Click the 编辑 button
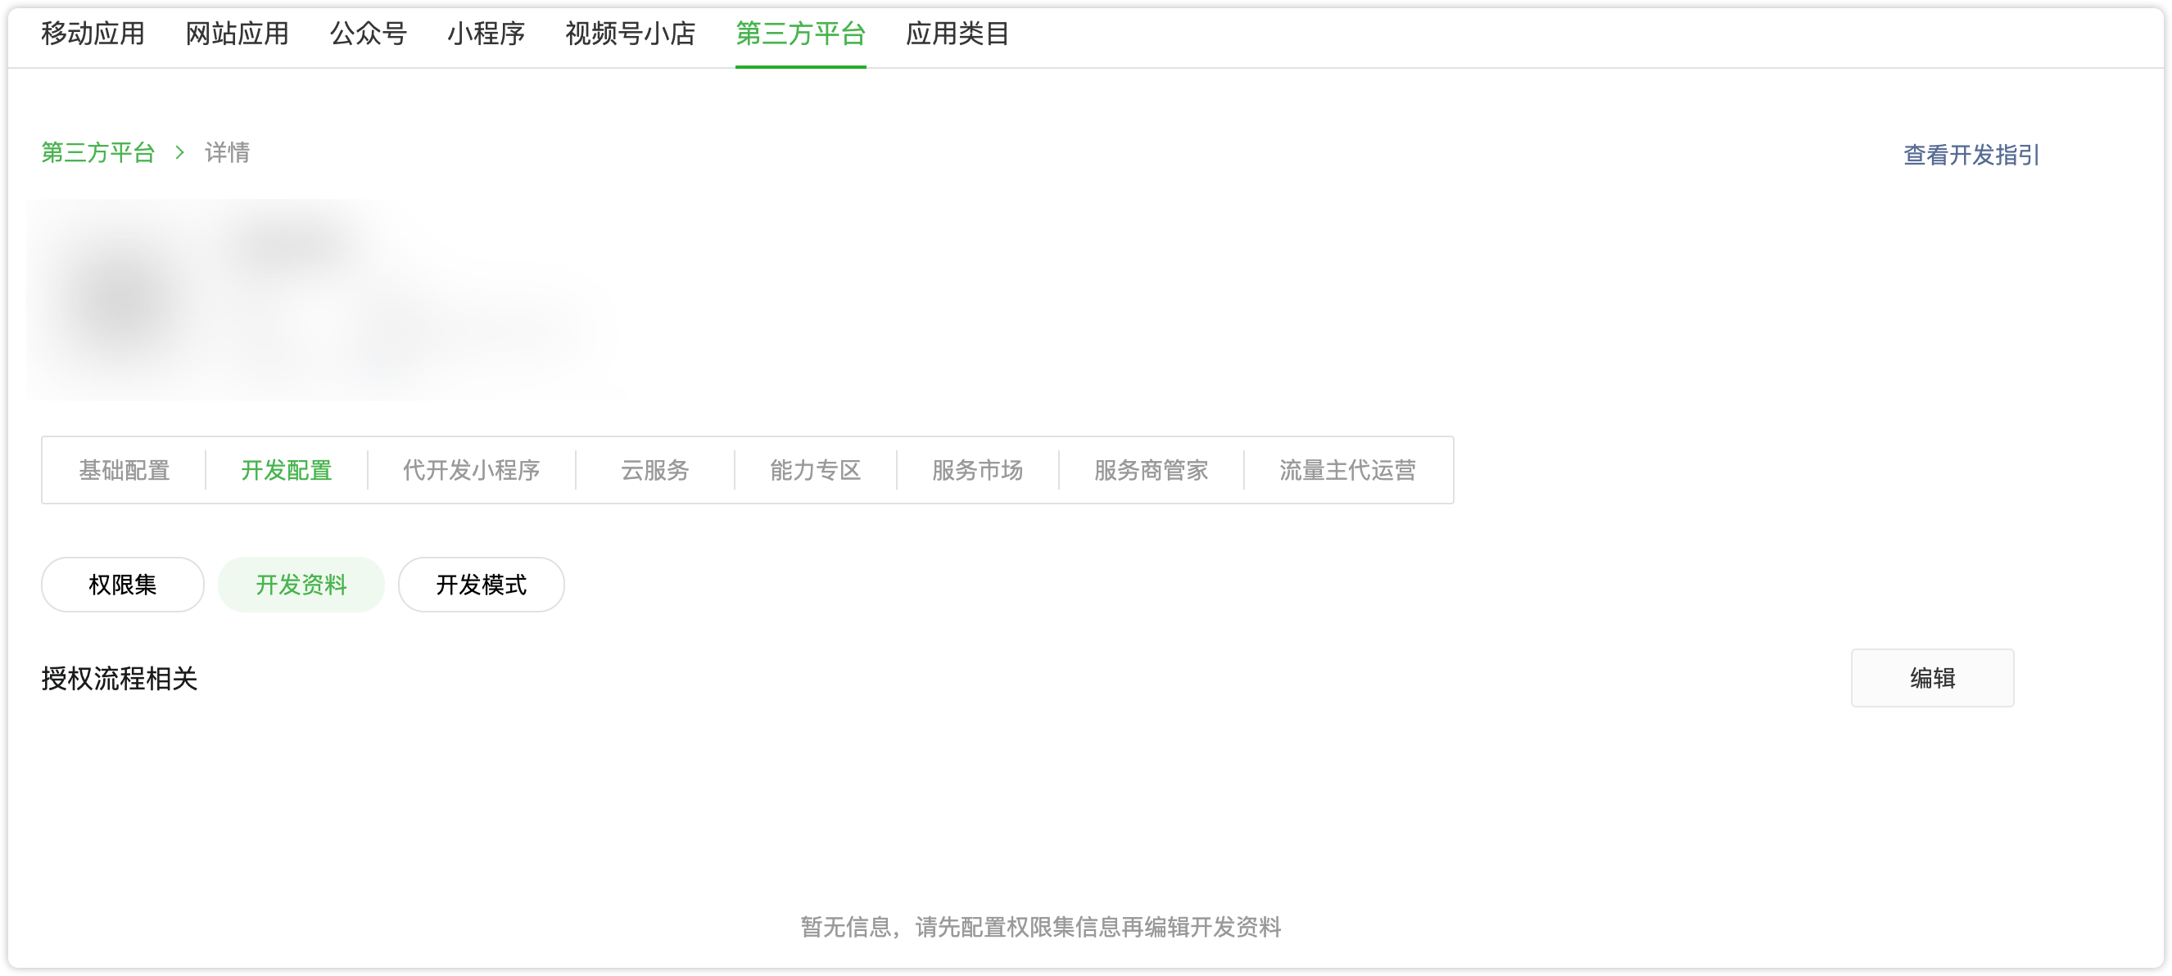This screenshot has width=2172, height=976. (x=1932, y=678)
